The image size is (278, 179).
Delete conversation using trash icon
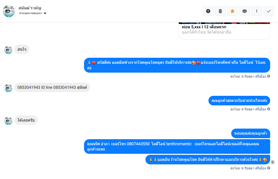coord(220,11)
